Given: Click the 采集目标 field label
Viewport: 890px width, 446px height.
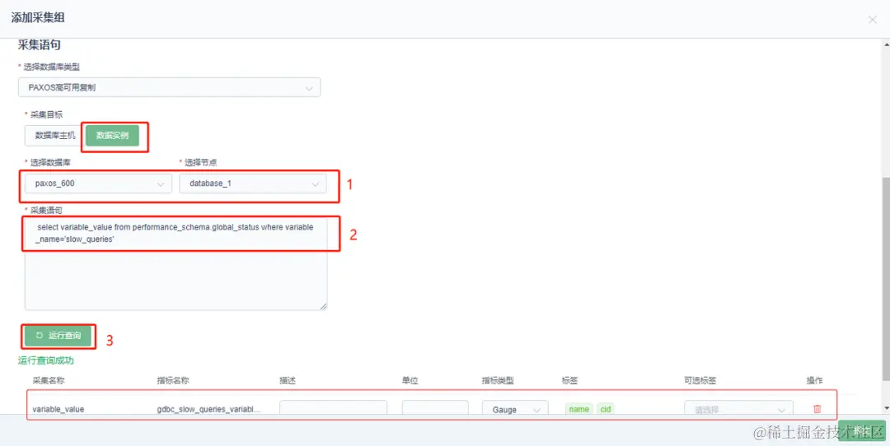Looking at the screenshot, I should pyautogui.click(x=46, y=114).
